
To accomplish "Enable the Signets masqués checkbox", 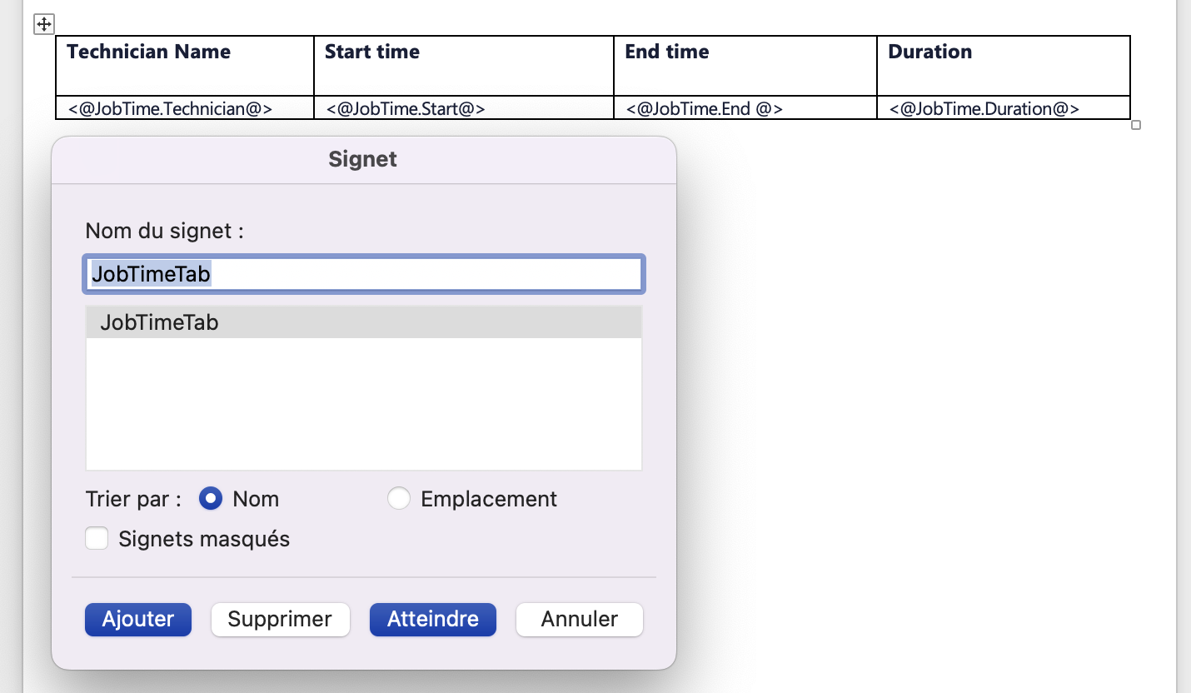I will tap(97, 539).
